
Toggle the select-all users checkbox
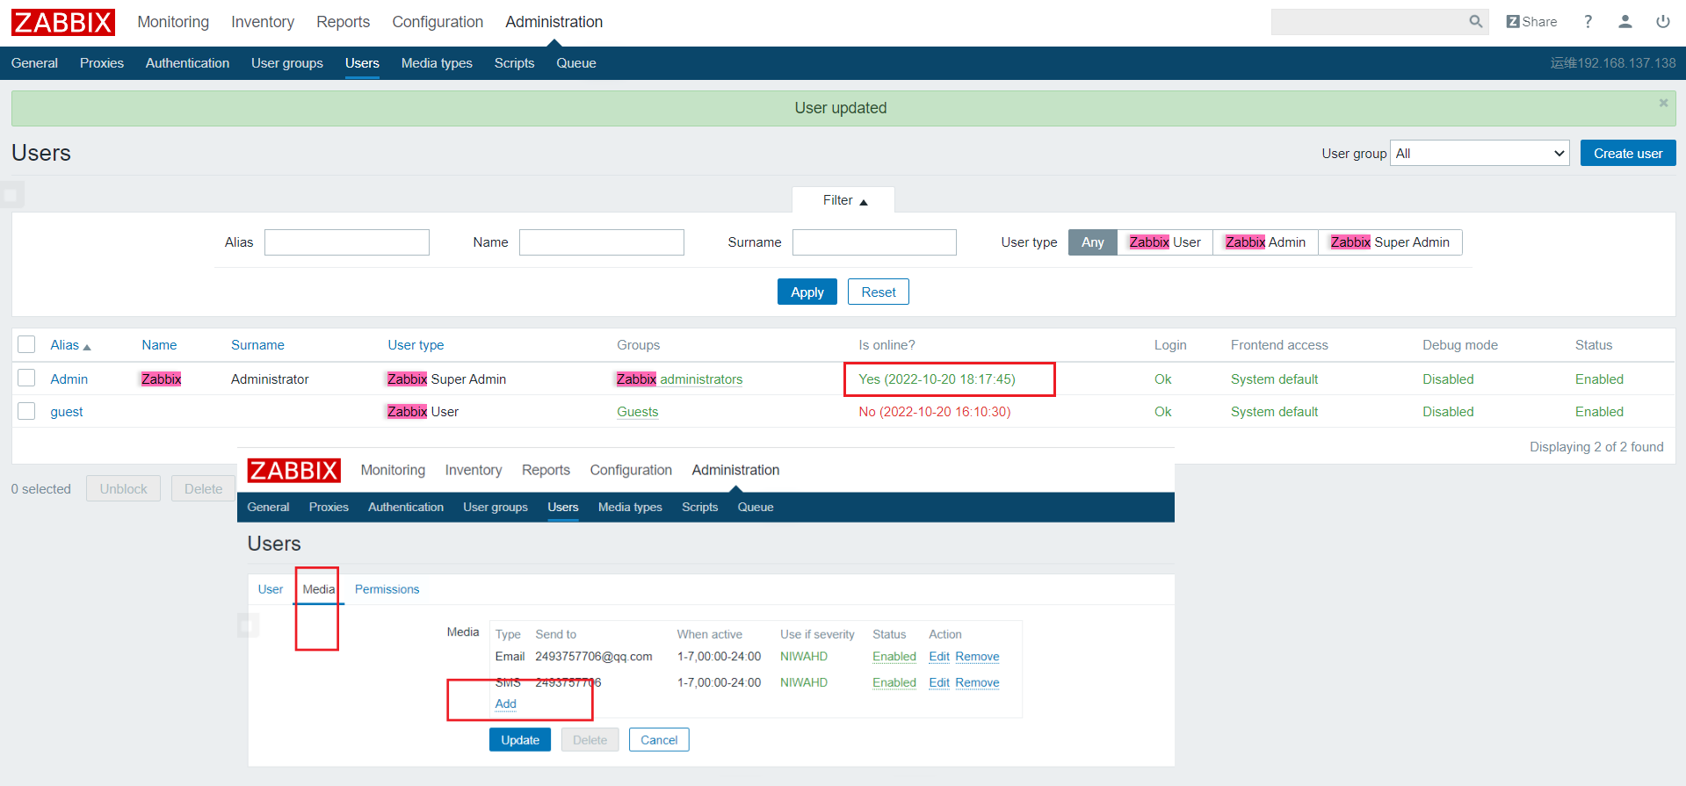[26, 344]
